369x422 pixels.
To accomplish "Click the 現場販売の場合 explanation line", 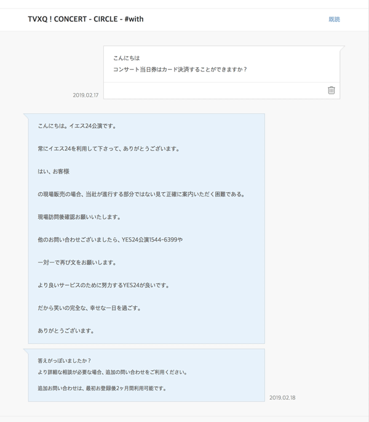I will tap(141, 195).
